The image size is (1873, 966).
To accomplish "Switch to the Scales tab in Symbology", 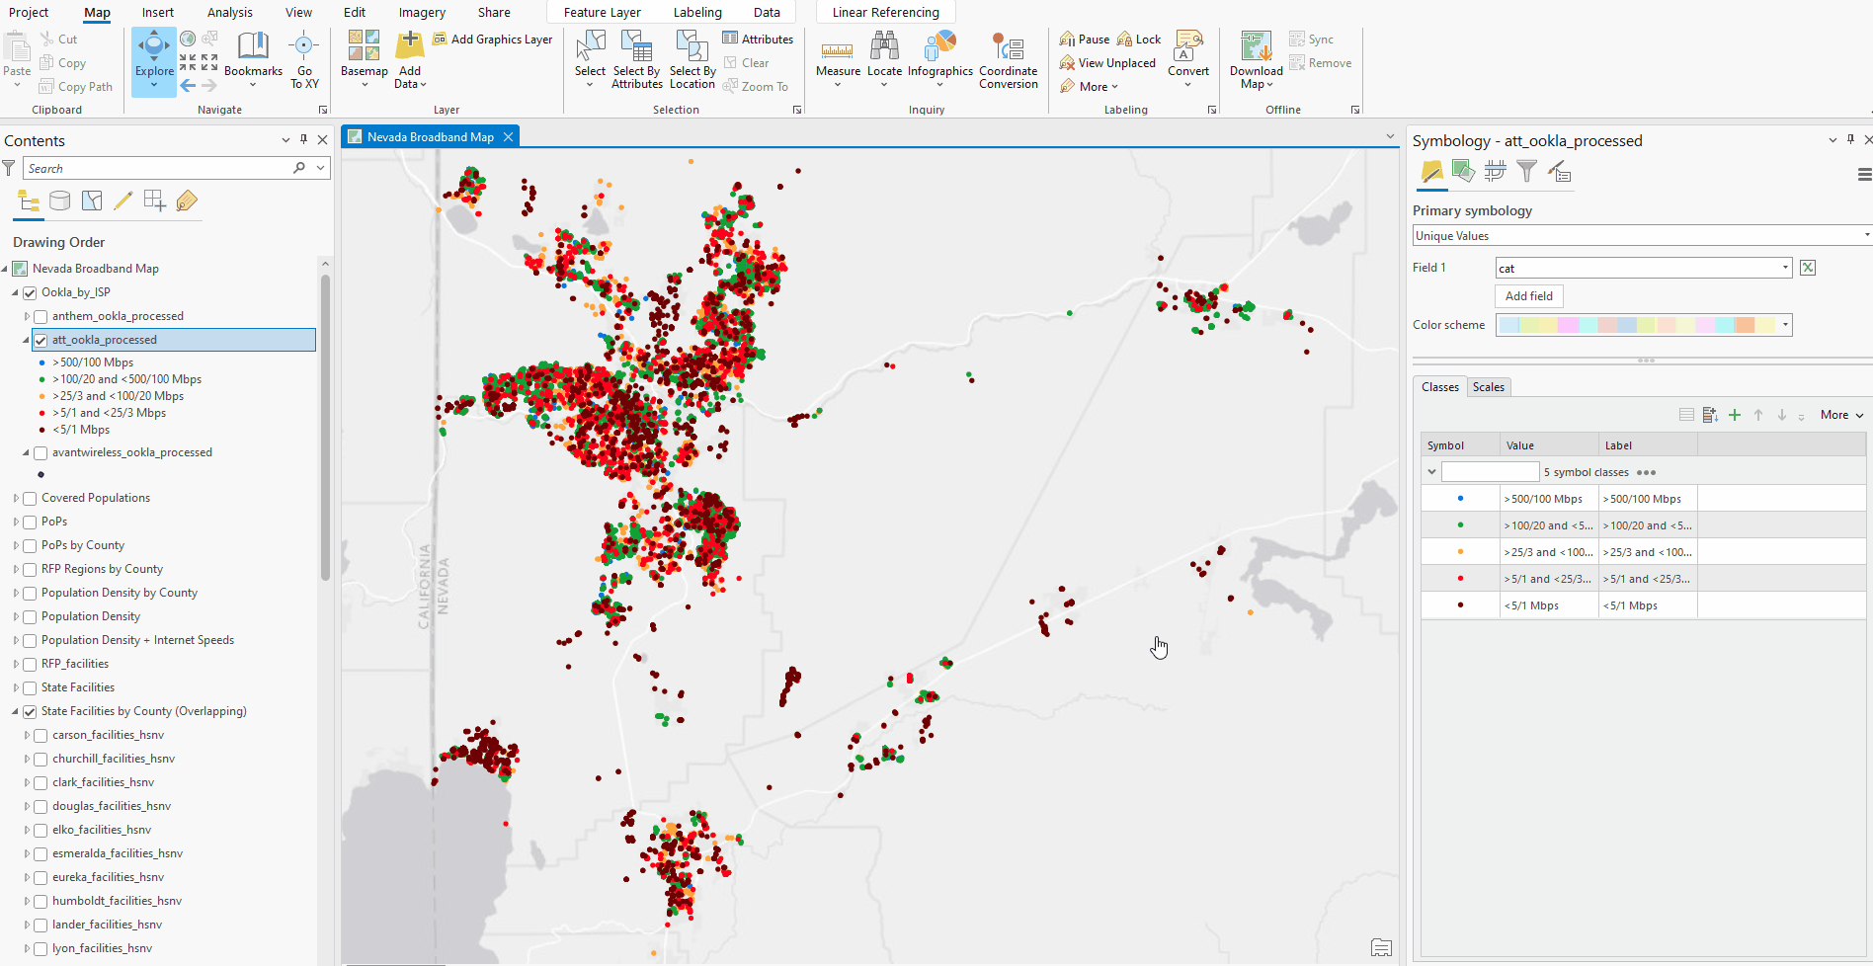I will coord(1489,386).
